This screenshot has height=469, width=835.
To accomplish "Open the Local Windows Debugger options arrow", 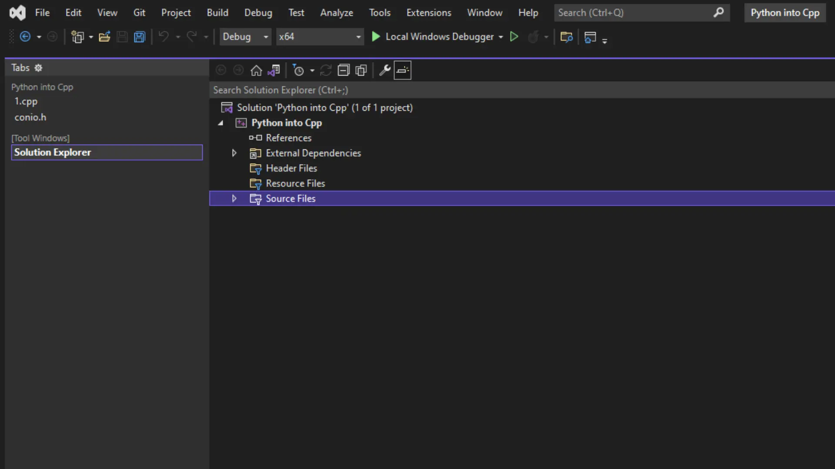I will tap(501, 37).
